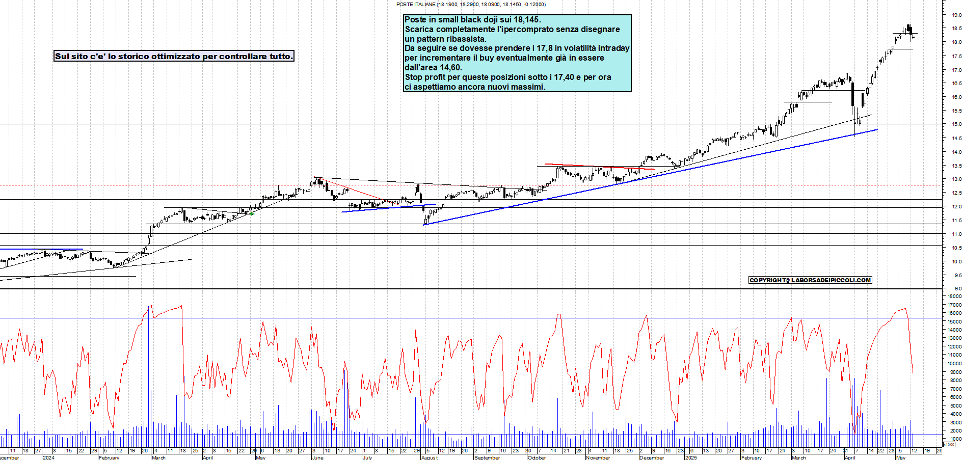Screen dimensions: 963x460
Task: Click the line 'Da seguire se dovesse prendere i 17,8'
Action: click(517, 48)
